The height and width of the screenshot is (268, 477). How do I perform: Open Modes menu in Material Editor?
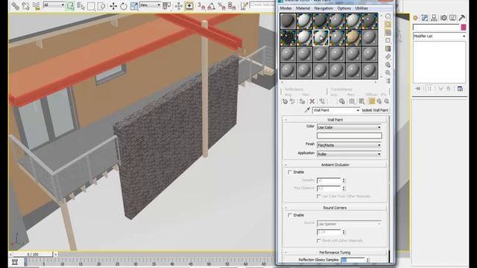point(285,8)
